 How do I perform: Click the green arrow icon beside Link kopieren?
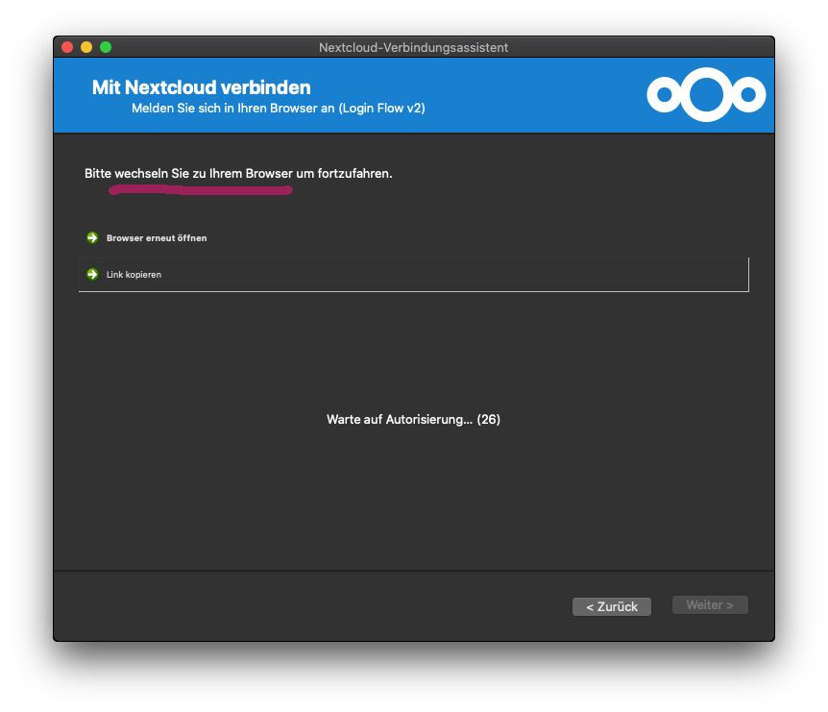[92, 274]
